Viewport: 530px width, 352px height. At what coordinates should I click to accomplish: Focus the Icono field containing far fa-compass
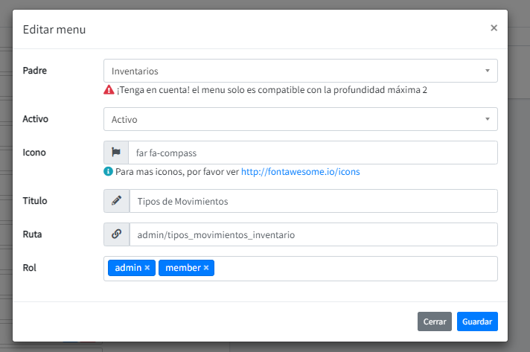[313, 153]
